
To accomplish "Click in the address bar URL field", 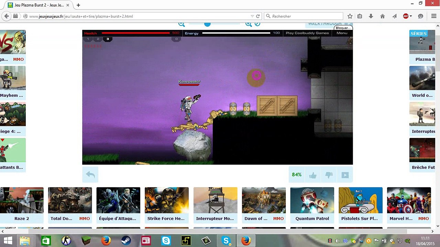I will [x=137, y=16].
